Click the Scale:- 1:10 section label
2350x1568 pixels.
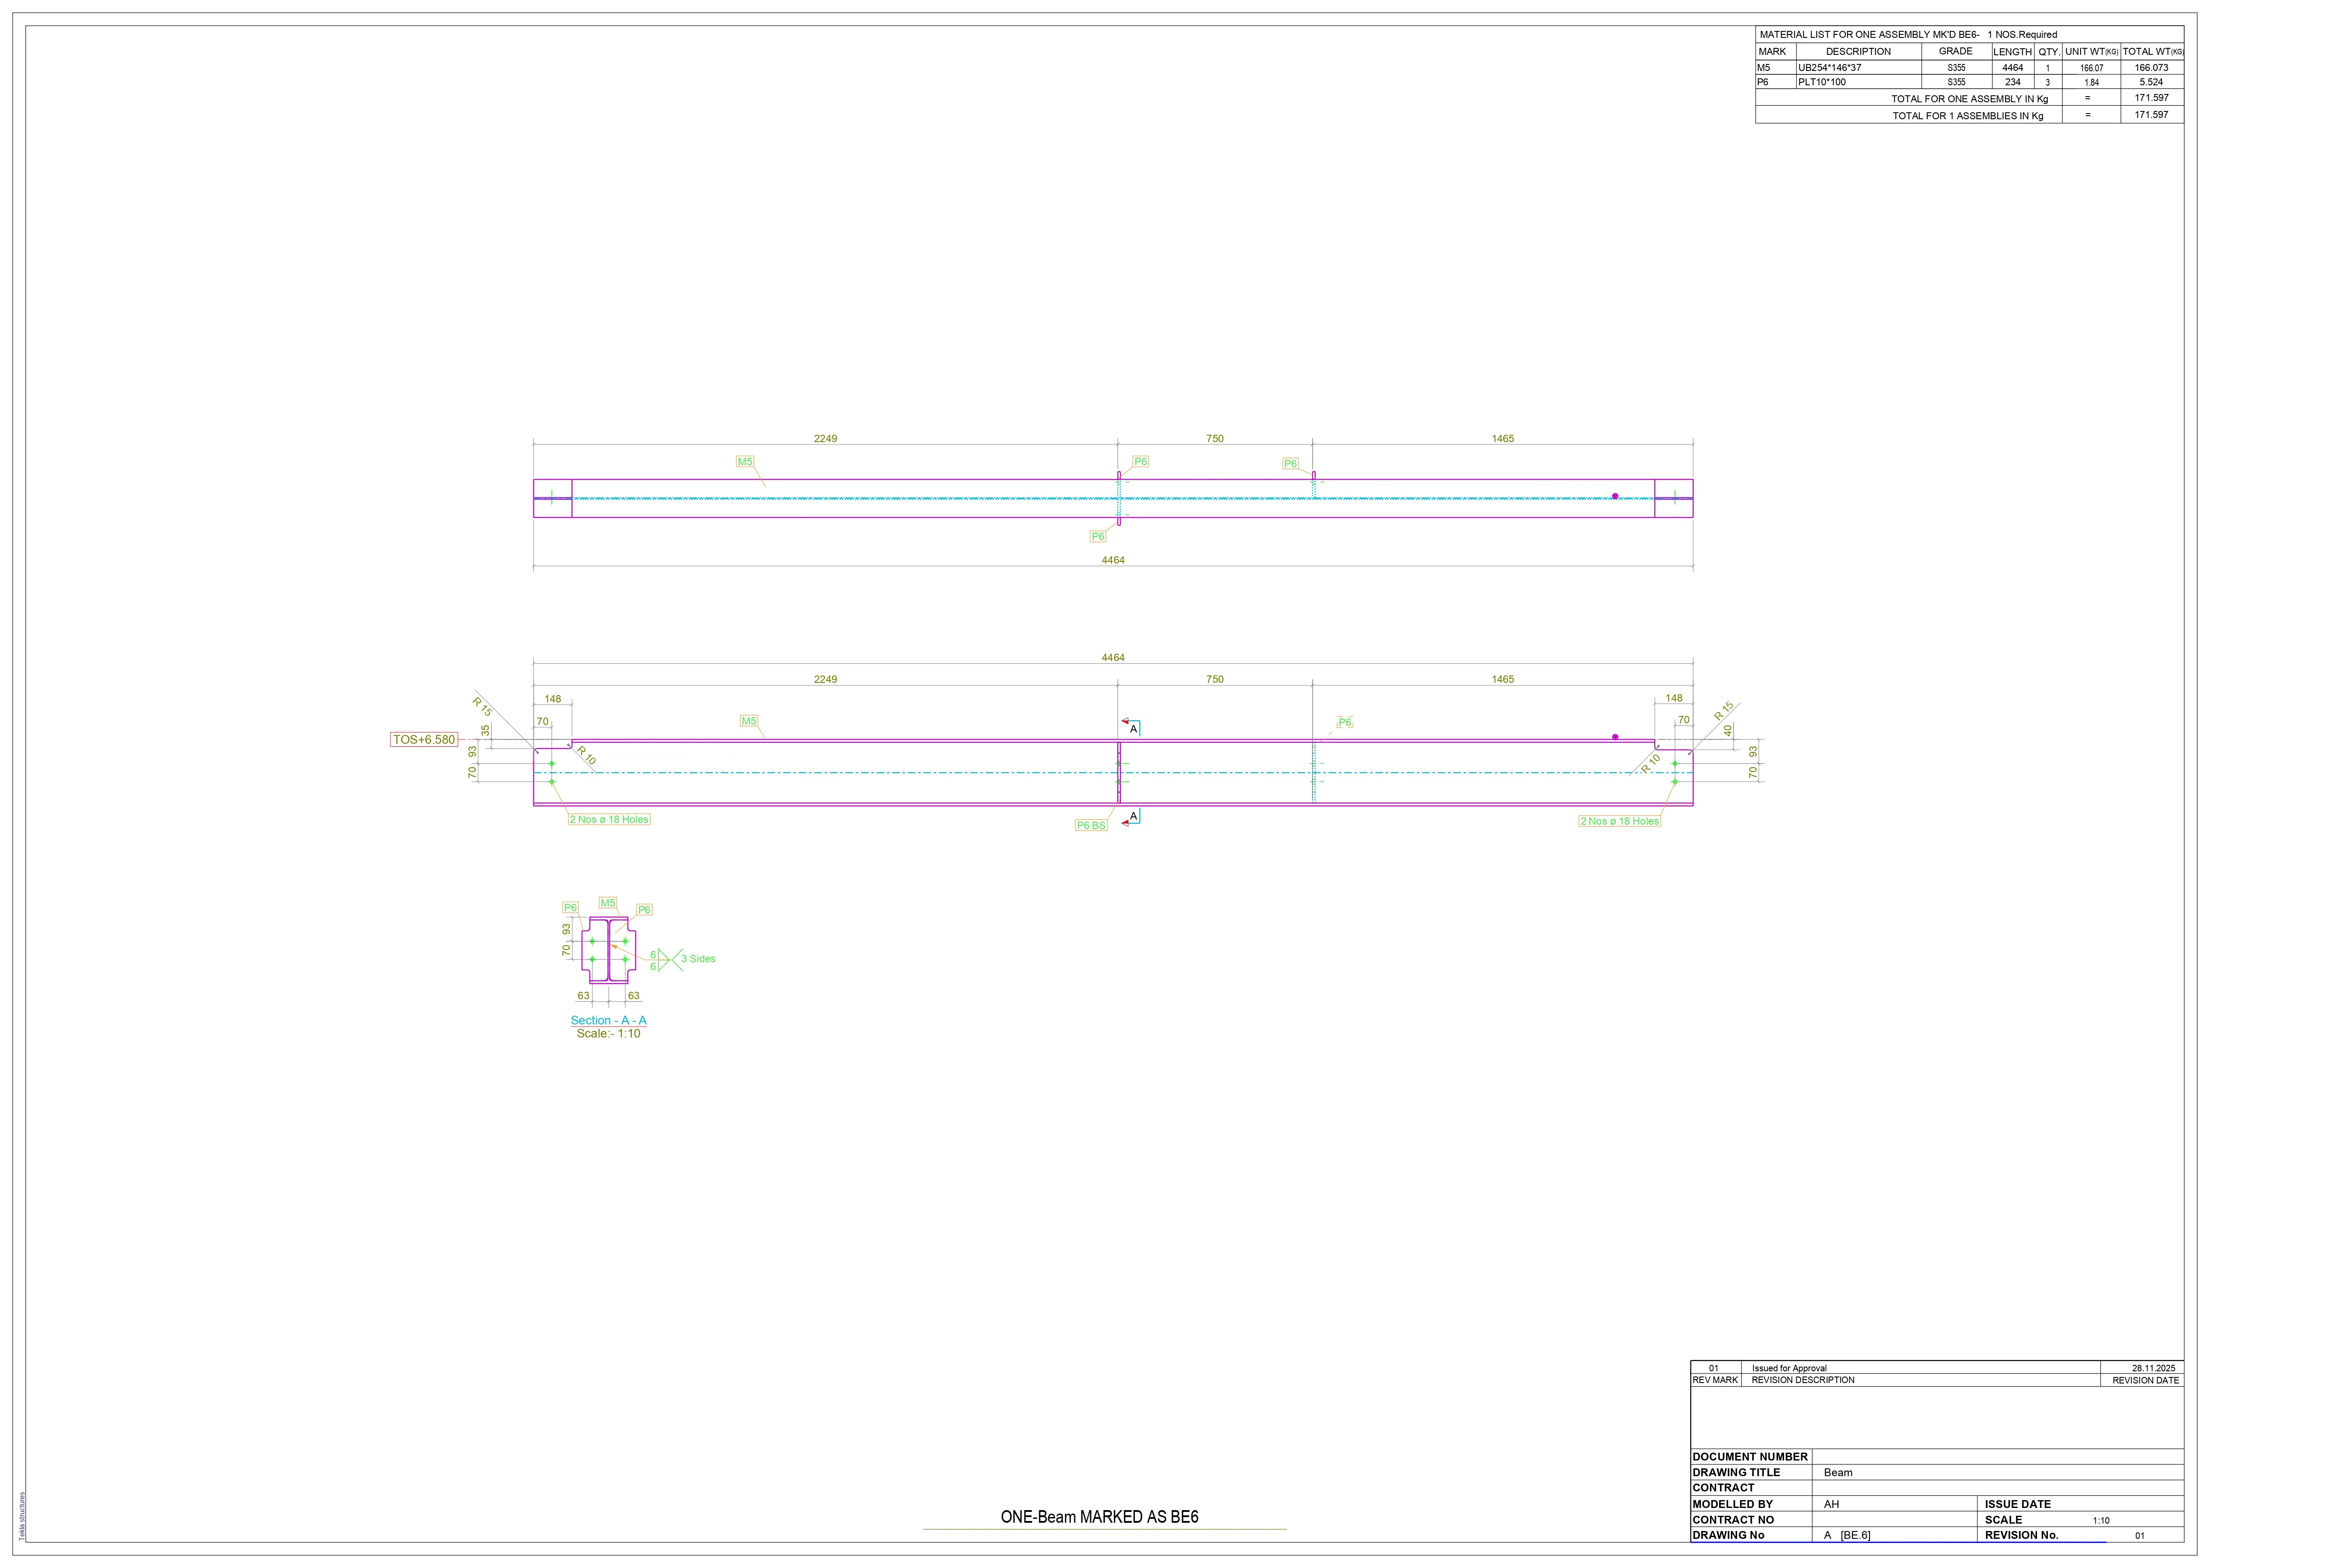point(608,1033)
